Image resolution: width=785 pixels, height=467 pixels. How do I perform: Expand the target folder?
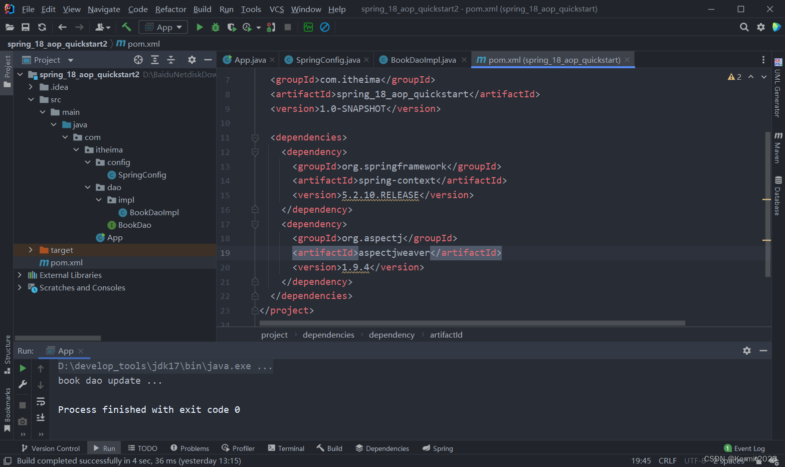(x=31, y=250)
